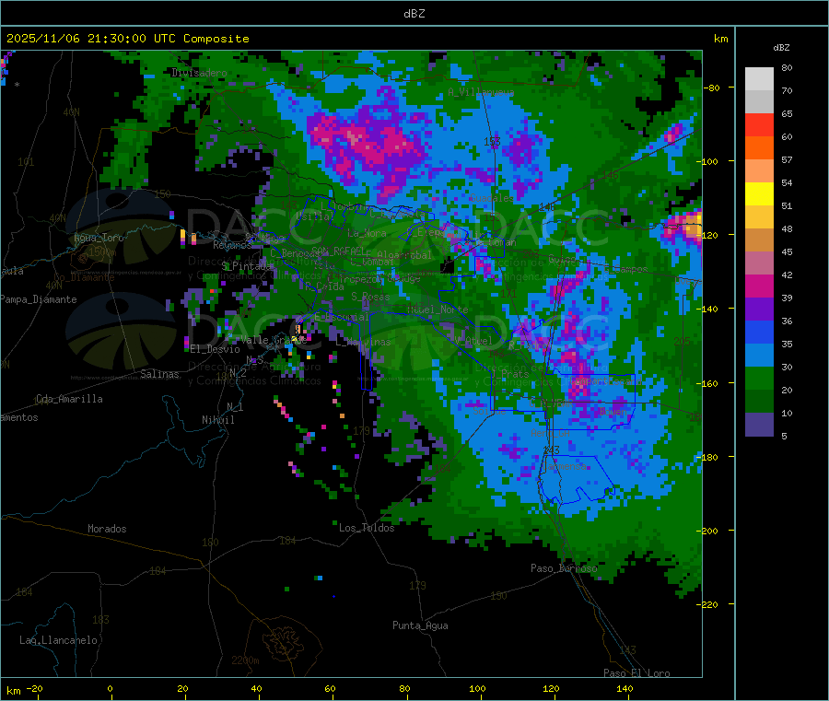Click the Paso_Barroso place label
Screen dimensions: 829x701
[564, 568]
